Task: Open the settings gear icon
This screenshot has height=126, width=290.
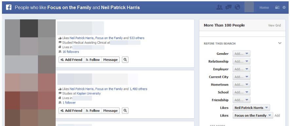Action: coord(284,8)
